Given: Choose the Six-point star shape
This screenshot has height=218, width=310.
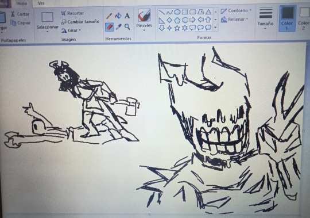Looking at the screenshot, I should coord(185,28).
